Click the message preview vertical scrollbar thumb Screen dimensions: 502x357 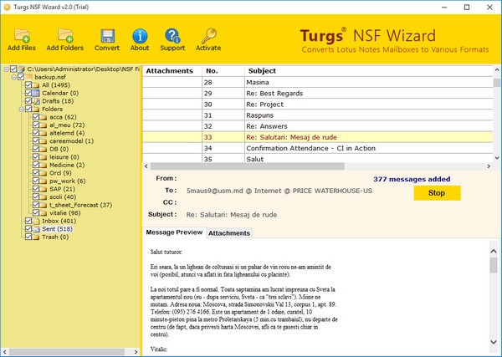[494, 264]
